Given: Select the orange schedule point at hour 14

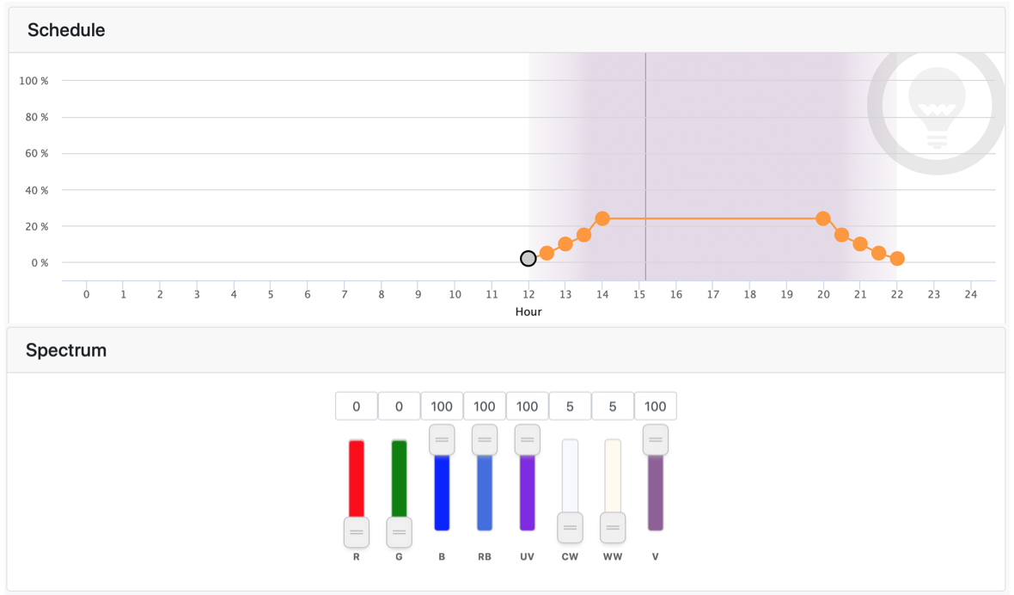Looking at the screenshot, I should coord(602,218).
